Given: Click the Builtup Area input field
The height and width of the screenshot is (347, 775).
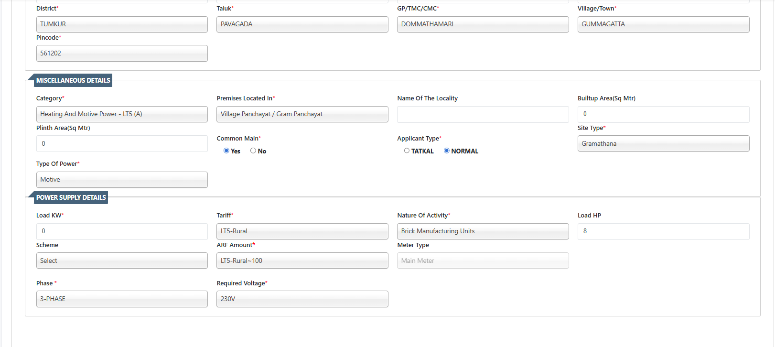Looking at the screenshot, I should click(x=663, y=114).
